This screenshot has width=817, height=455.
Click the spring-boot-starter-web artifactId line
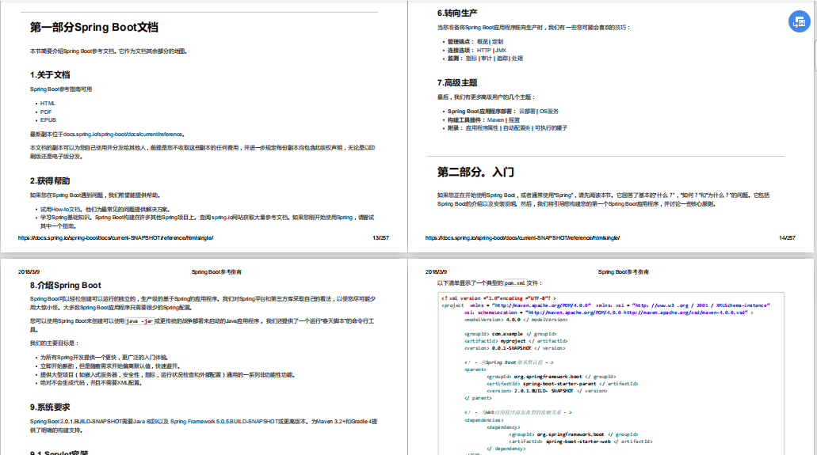coord(580,442)
